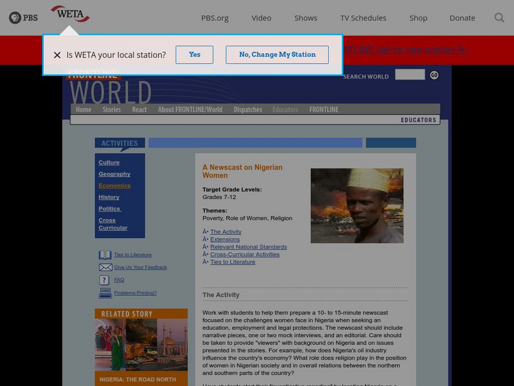
Task: Open the Culture activities link
Action: click(x=109, y=163)
